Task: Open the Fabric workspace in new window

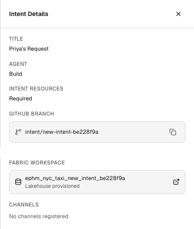Action: coord(176,182)
